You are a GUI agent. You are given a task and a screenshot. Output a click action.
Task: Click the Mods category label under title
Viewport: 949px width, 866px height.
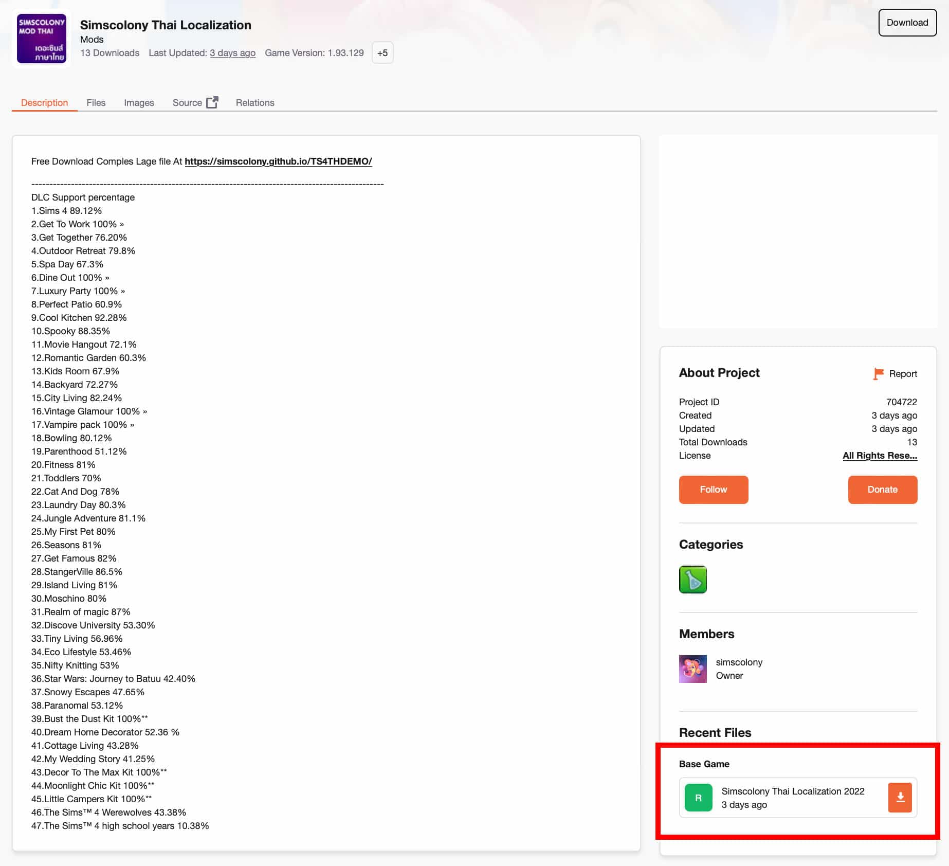pos(92,40)
